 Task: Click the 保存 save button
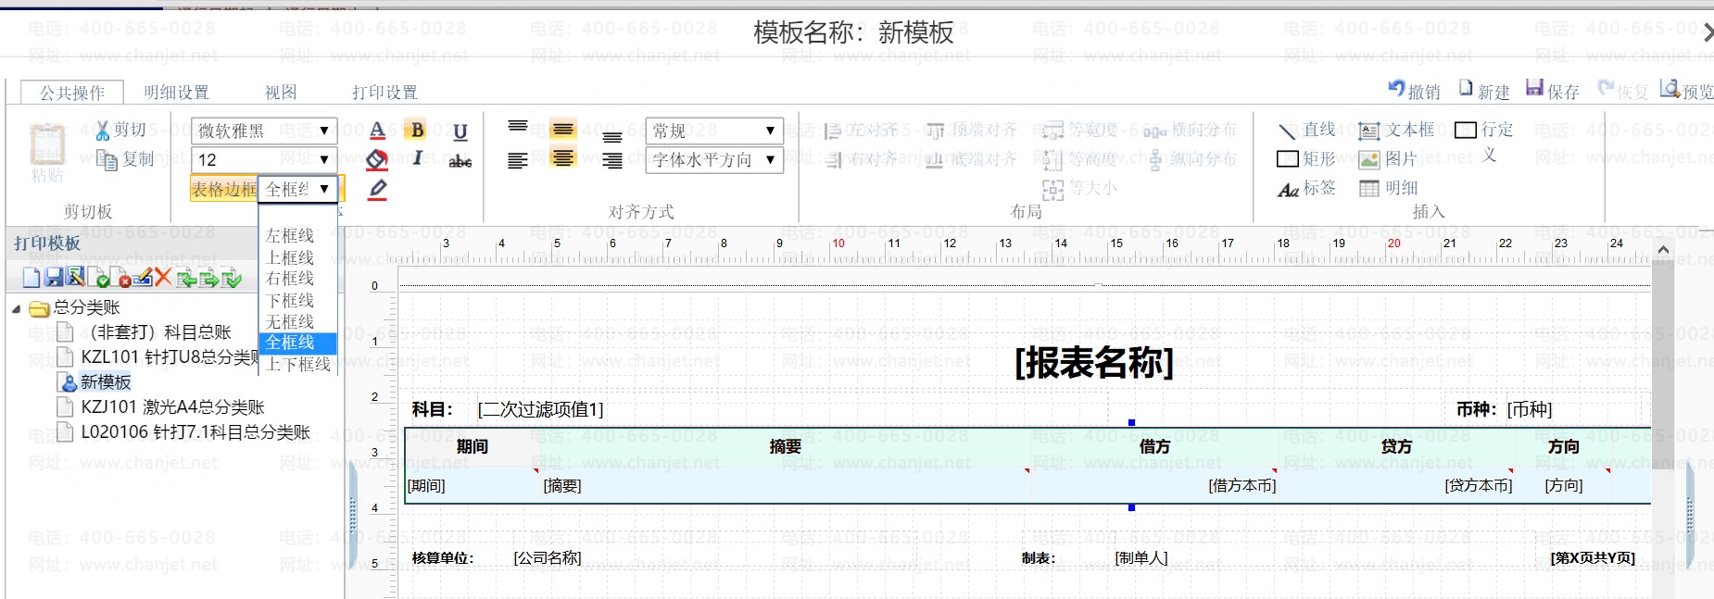click(x=1553, y=91)
